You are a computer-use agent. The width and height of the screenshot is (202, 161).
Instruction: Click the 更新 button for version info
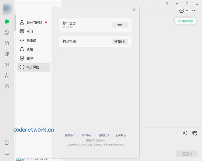point(120,25)
